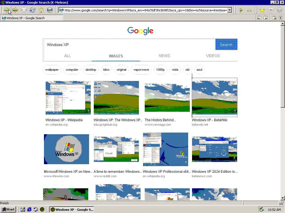Image resolution: width=285 pixels, height=213 pixels.
Task: Stop loading via the Stop icon
Action: pyautogui.click(x=24, y=10)
